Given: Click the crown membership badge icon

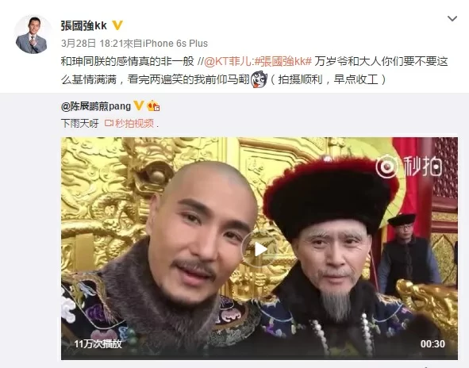Looking at the screenshot, I should (153, 105).
